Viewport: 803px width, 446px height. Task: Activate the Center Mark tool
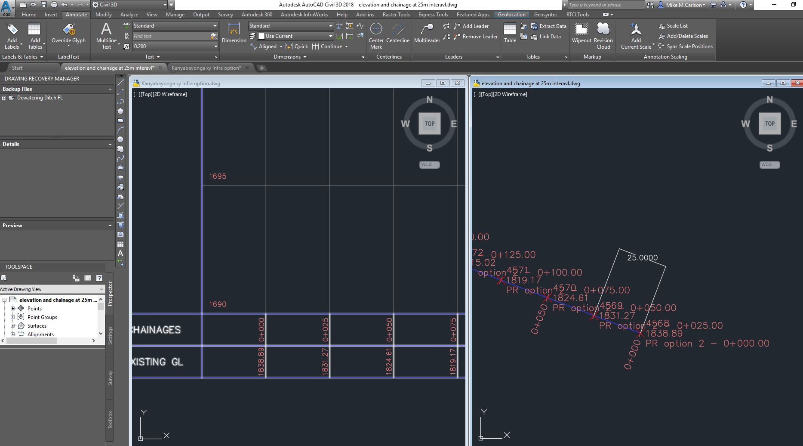376,34
